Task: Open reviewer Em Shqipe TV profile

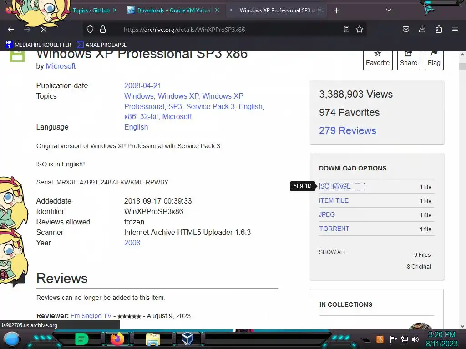Action: [x=91, y=316]
